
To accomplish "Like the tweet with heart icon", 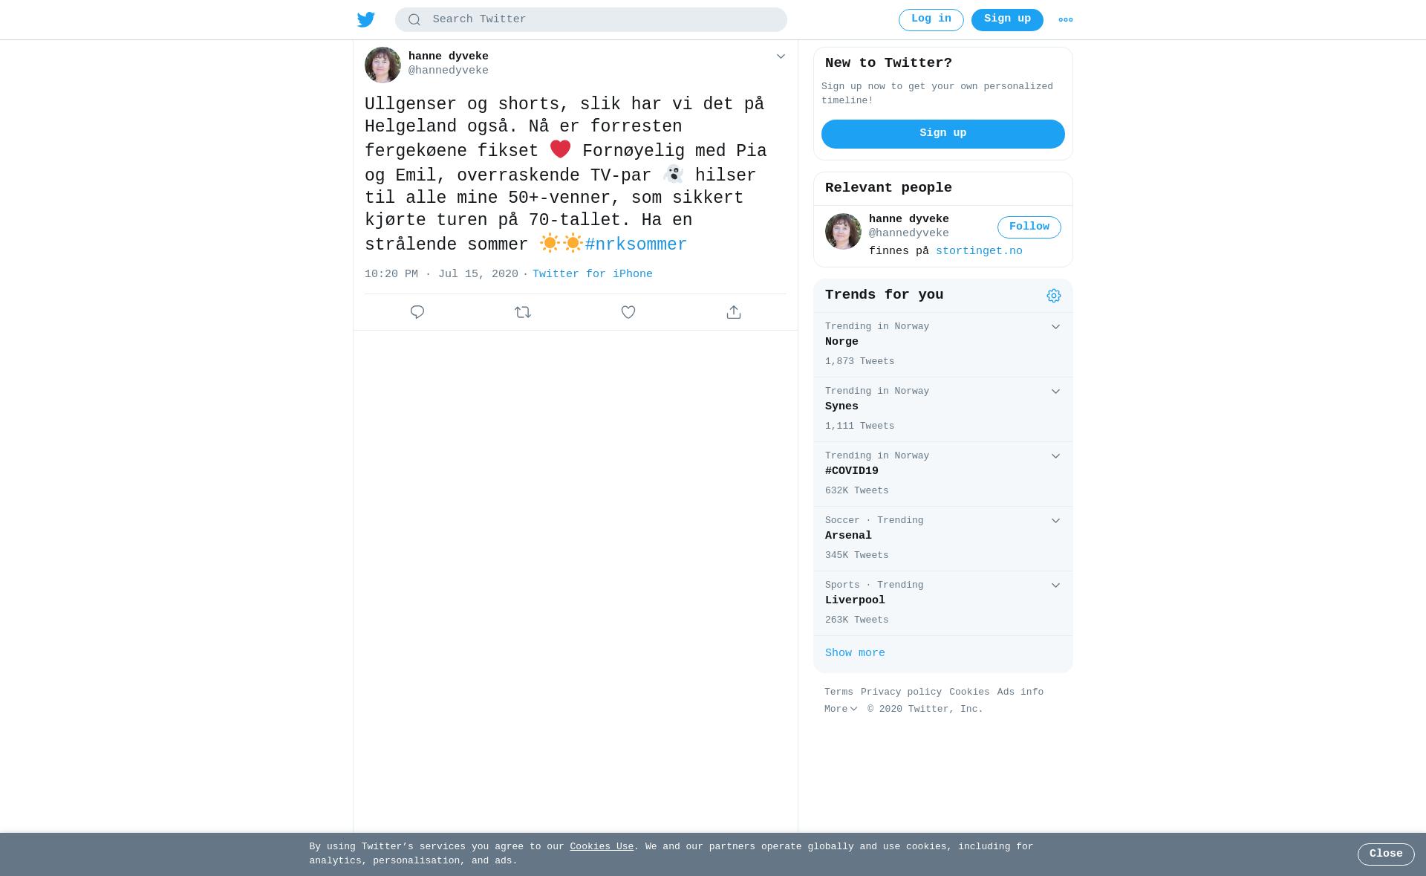I will click(628, 312).
